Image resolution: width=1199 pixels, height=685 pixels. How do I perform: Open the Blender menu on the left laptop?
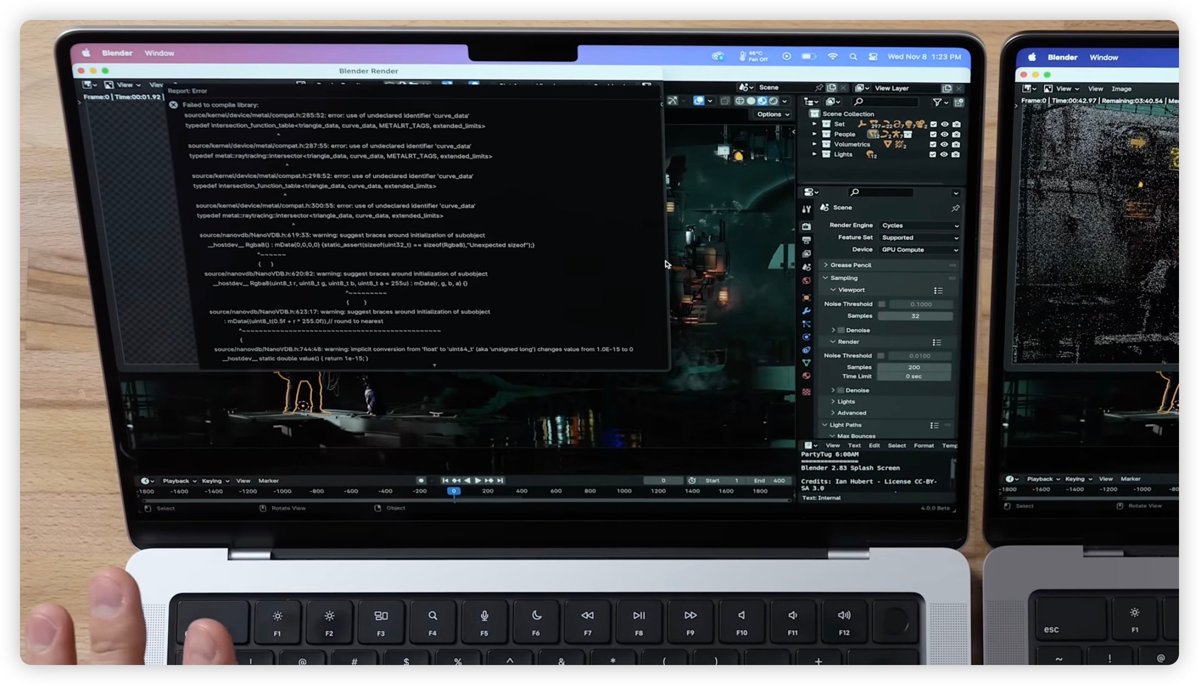point(117,53)
